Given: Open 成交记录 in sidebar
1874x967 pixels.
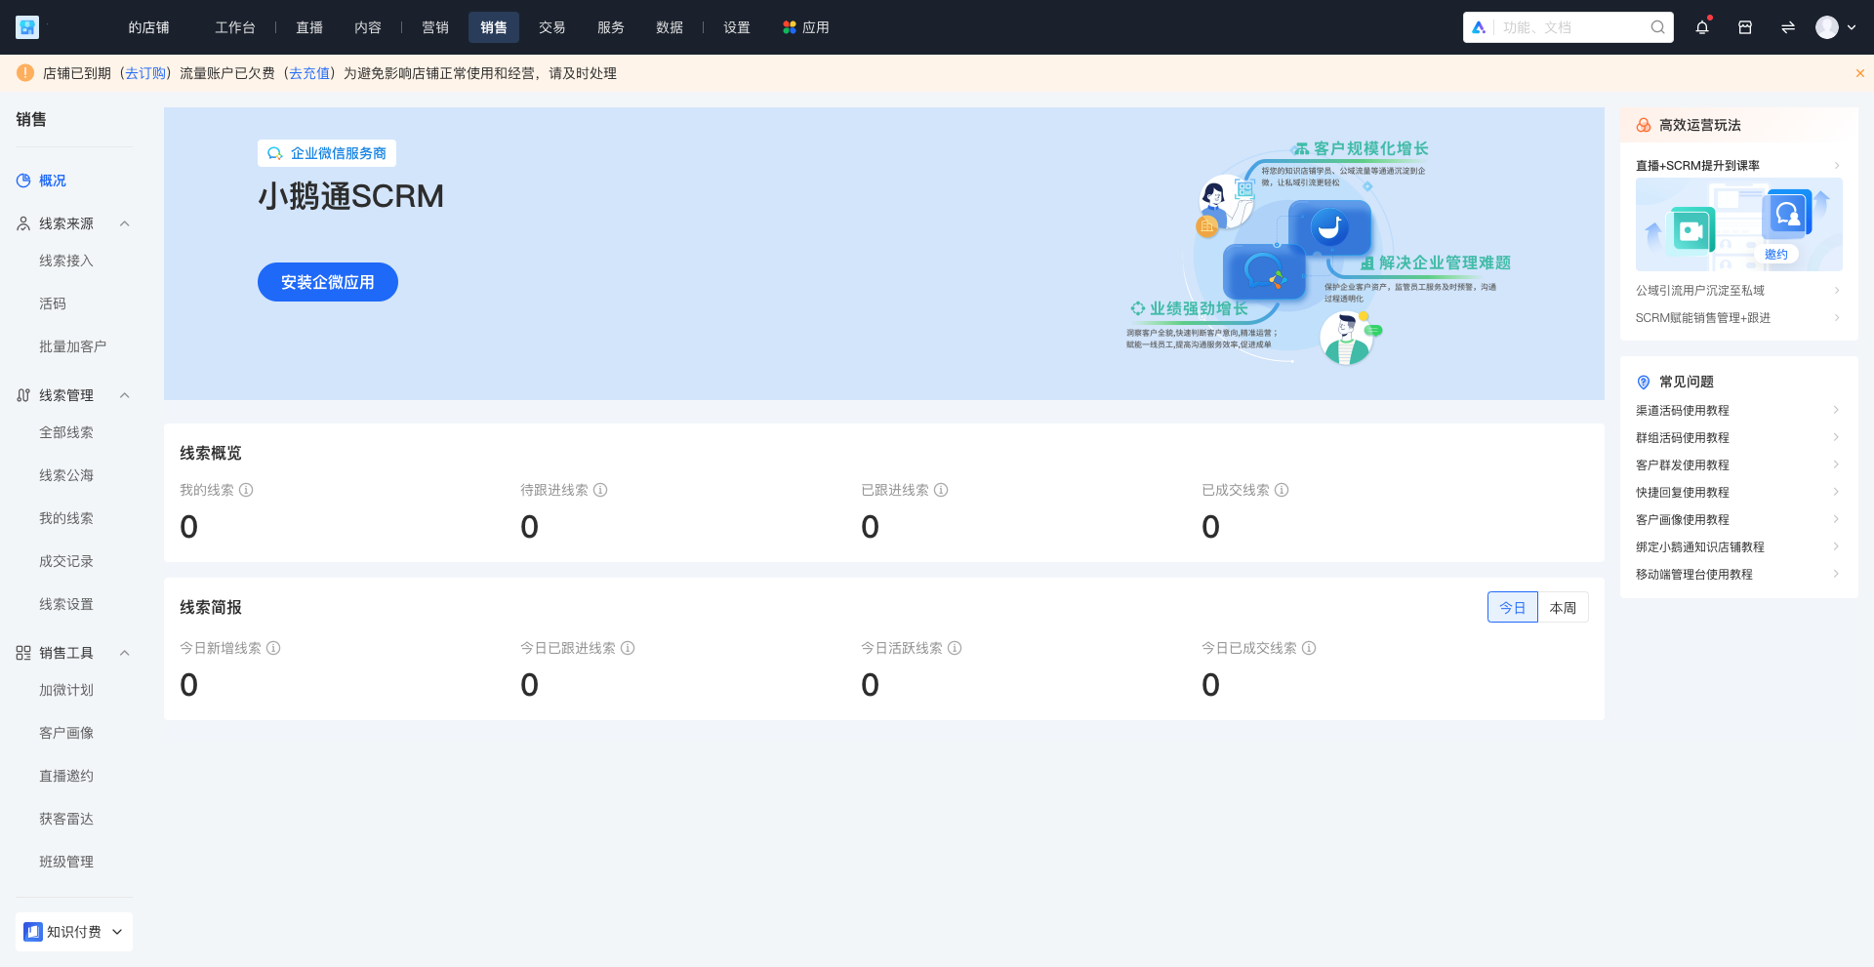Looking at the screenshot, I should click(66, 561).
